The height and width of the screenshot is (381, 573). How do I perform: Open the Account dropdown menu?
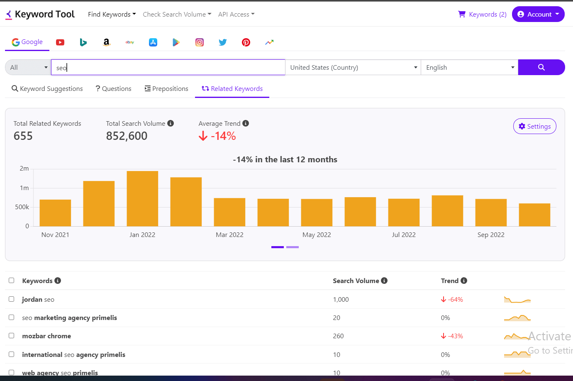[538, 14]
